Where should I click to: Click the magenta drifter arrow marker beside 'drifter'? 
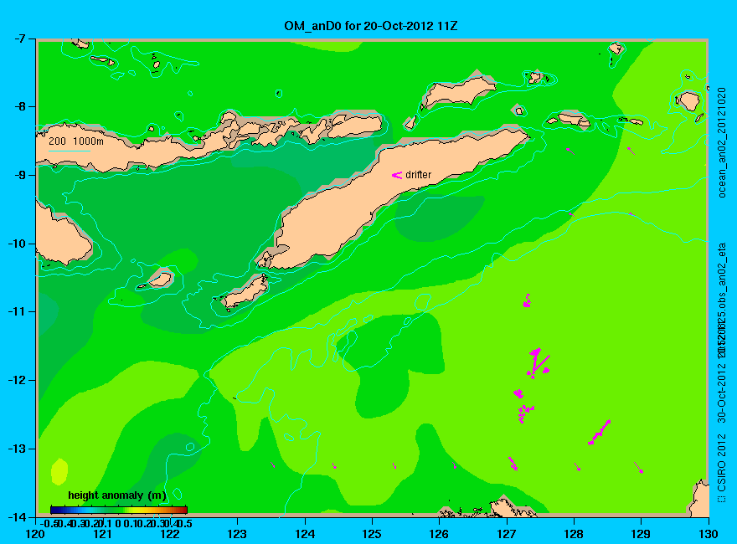397,175
